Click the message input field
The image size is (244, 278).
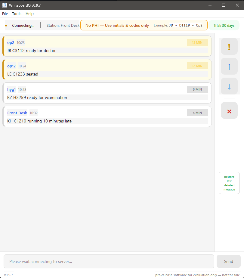tap(108, 261)
